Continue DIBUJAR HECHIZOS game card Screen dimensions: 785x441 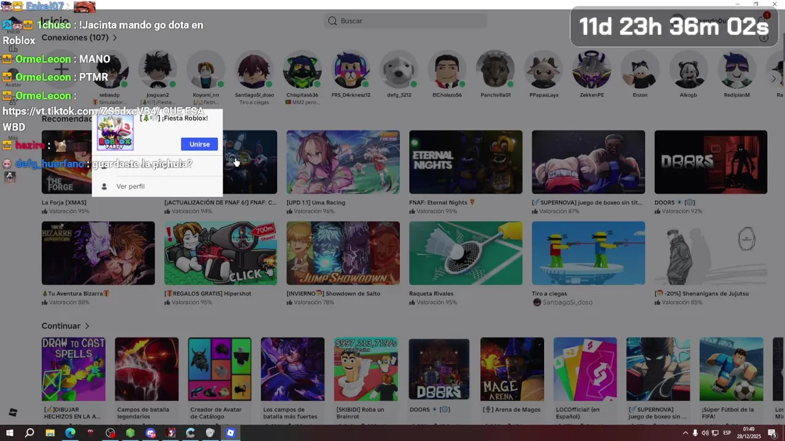click(x=74, y=369)
